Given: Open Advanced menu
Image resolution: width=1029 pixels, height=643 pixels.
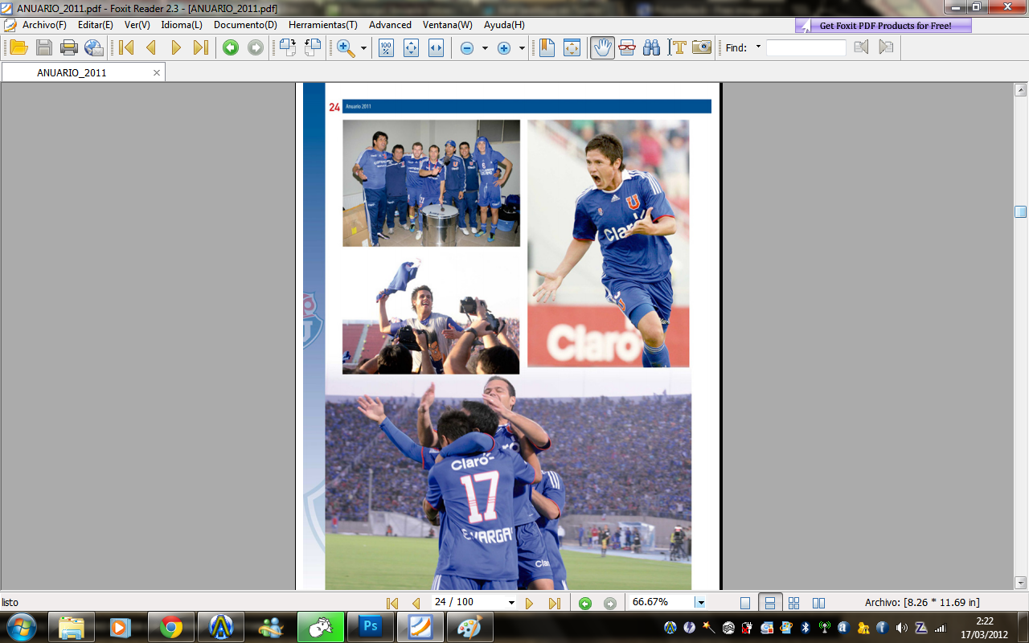Looking at the screenshot, I should [390, 25].
